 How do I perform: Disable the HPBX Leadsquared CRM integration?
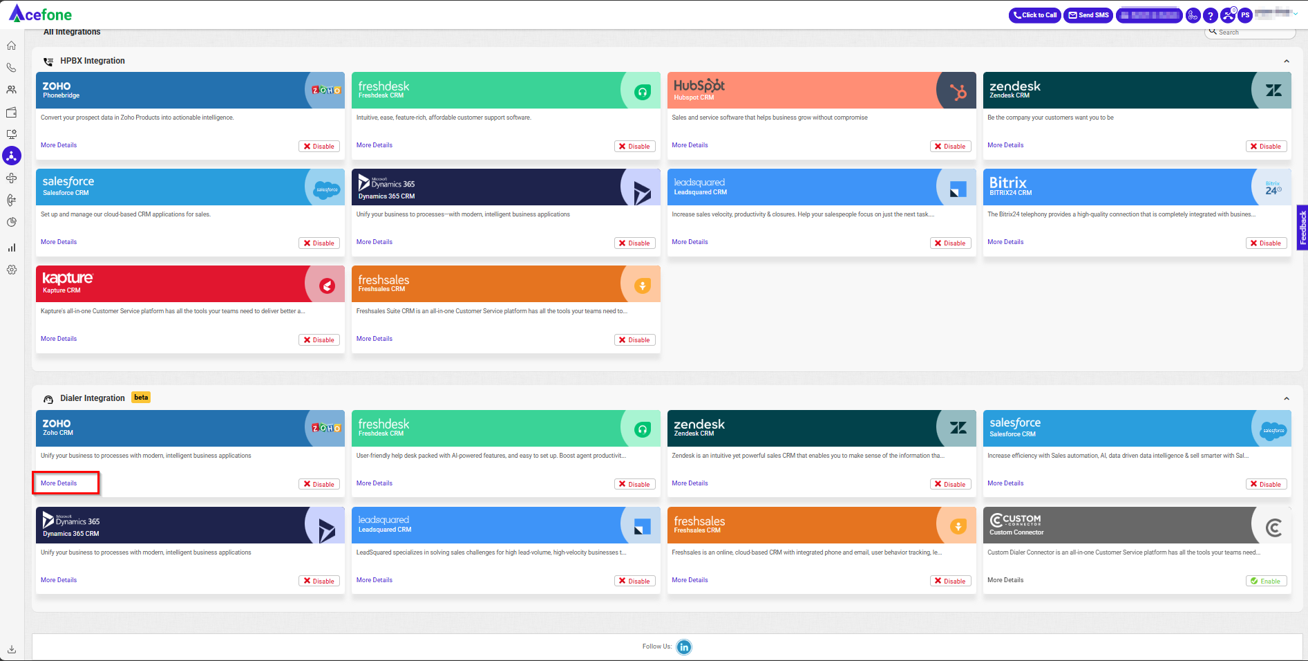coord(951,243)
